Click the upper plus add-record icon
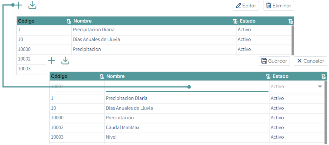329x145 pixels. point(19,5)
